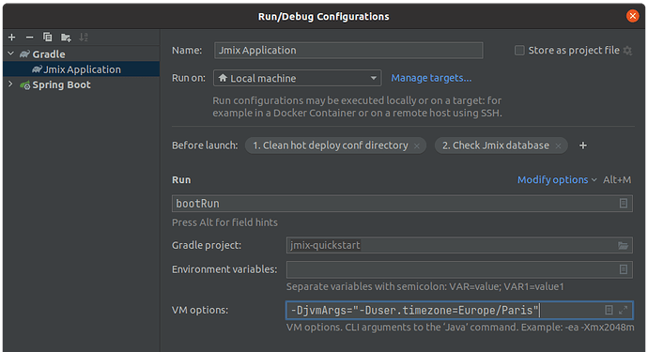Expand the Spring Boot tree node
The image size is (648, 352).
[x=10, y=84]
